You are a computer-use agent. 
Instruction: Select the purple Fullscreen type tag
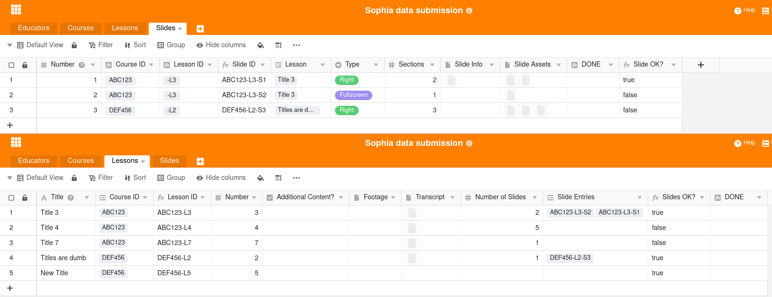point(353,95)
